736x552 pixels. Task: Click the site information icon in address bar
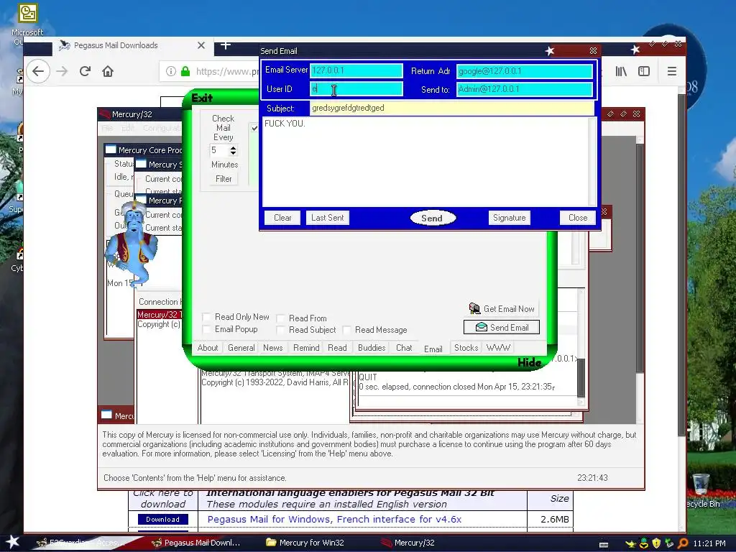point(171,71)
